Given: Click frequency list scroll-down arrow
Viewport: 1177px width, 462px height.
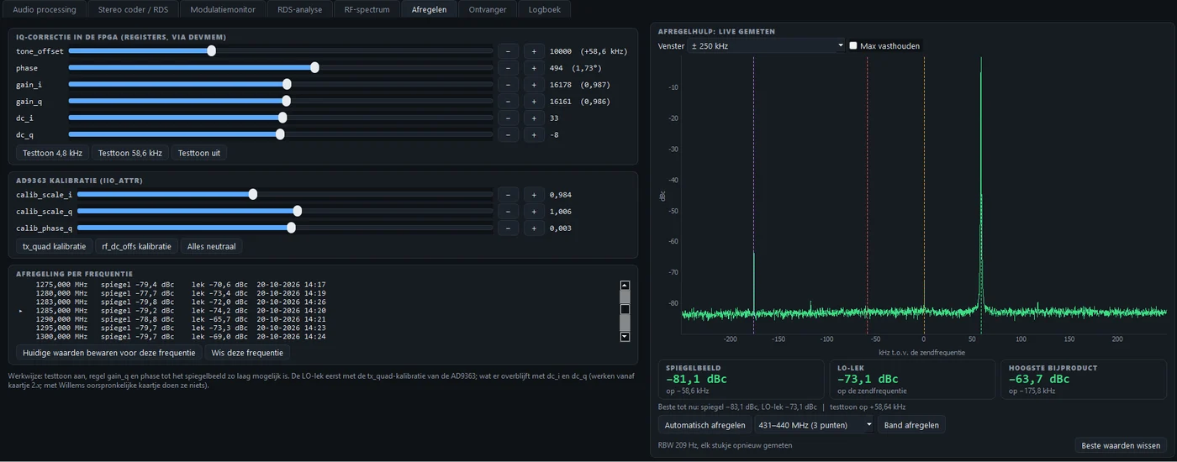Looking at the screenshot, I should (x=625, y=337).
